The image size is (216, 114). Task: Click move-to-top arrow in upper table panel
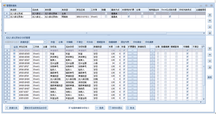point(210,15)
